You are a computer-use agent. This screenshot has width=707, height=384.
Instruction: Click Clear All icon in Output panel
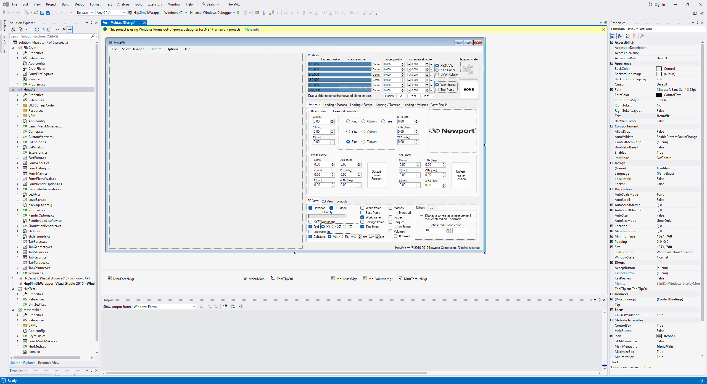click(225, 306)
